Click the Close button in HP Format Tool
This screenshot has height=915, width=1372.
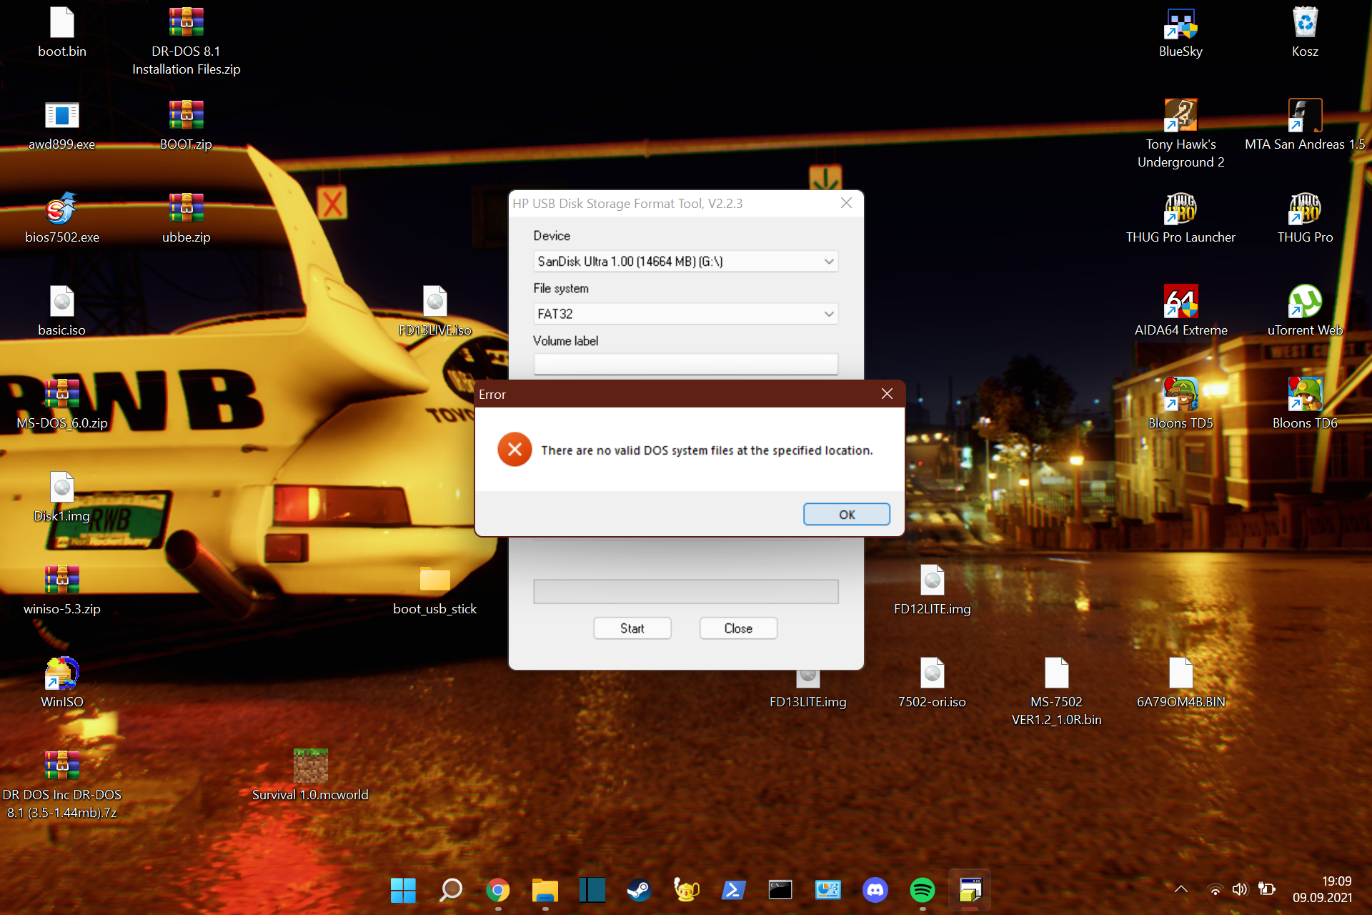pos(738,628)
